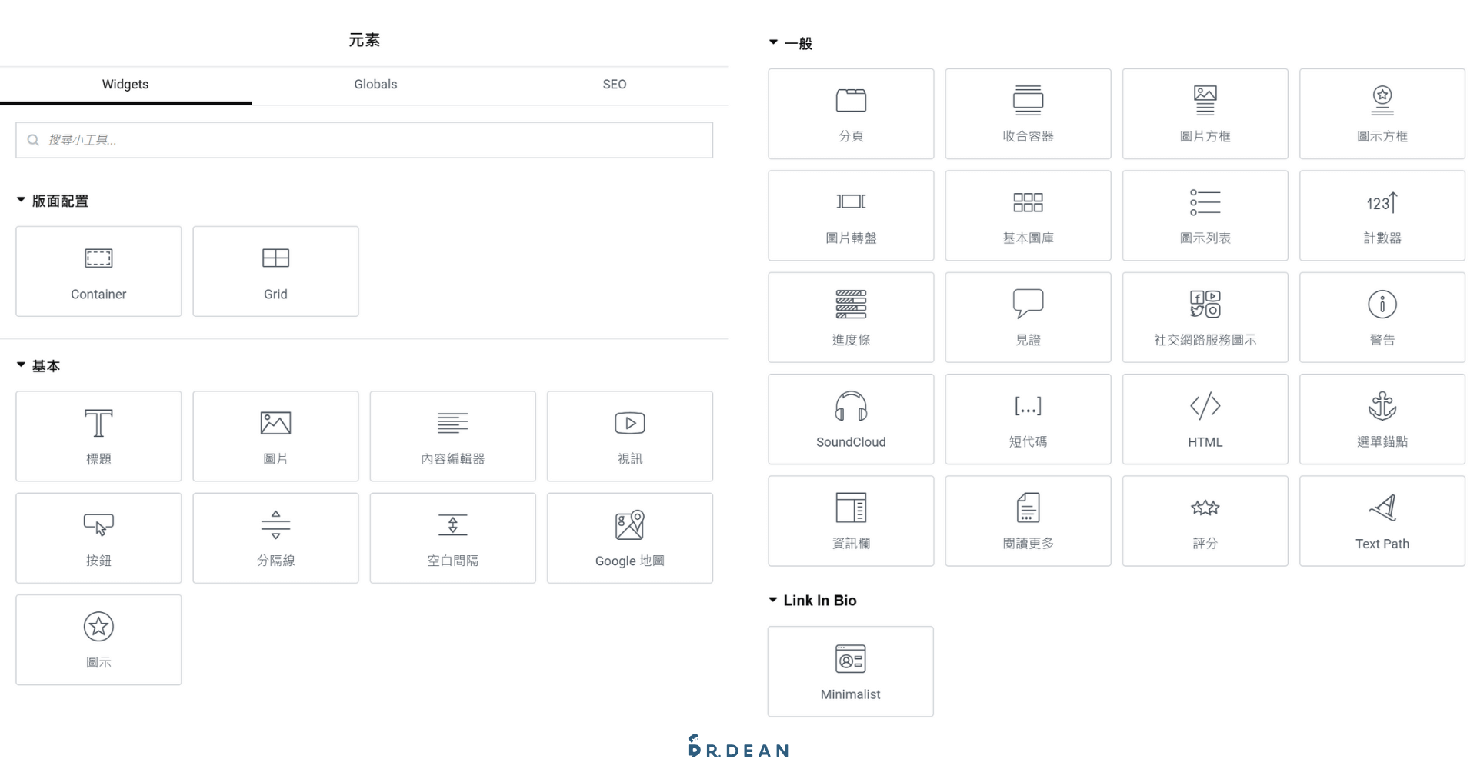Image resolution: width=1477 pixels, height=769 pixels.
Task: Select the Container layout element
Action: 98,271
